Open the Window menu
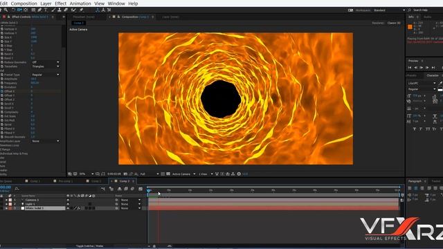The image size is (443, 249). [x=116, y=3]
